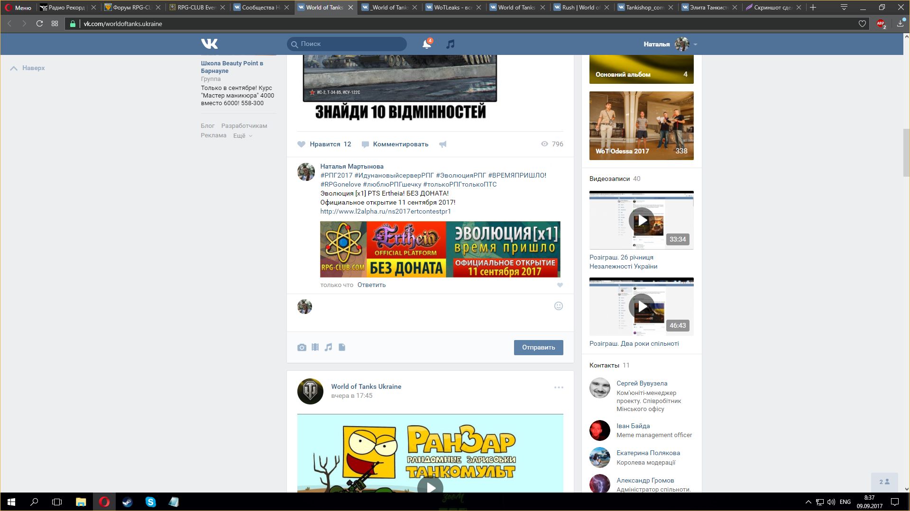
Task: Attach a video with the film icon
Action: [315, 347]
